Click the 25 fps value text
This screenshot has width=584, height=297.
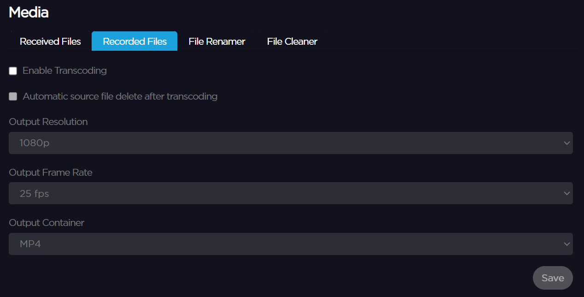35,194
